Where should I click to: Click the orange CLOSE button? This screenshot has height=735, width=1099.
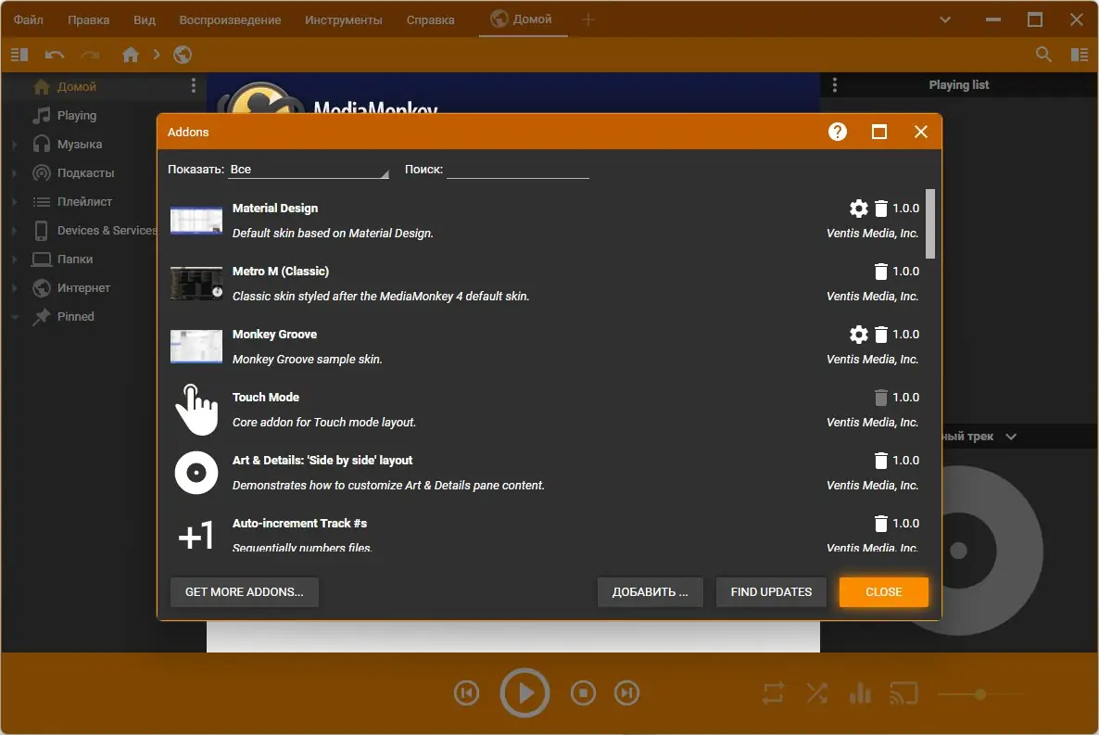883,592
